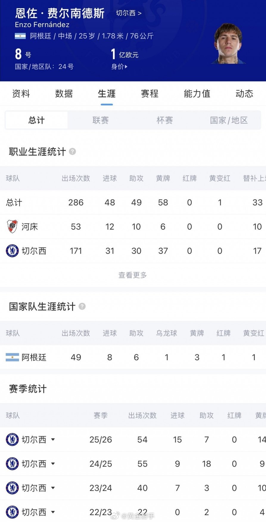
Task: Open the 切尔西 team link in header
Action: coord(129,13)
